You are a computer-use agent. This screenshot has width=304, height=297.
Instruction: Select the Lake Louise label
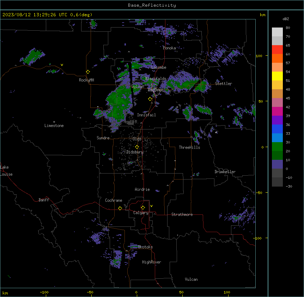point(6,171)
